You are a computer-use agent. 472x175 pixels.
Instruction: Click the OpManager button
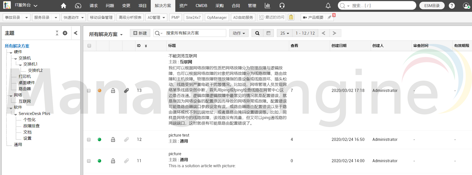click(217, 17)
